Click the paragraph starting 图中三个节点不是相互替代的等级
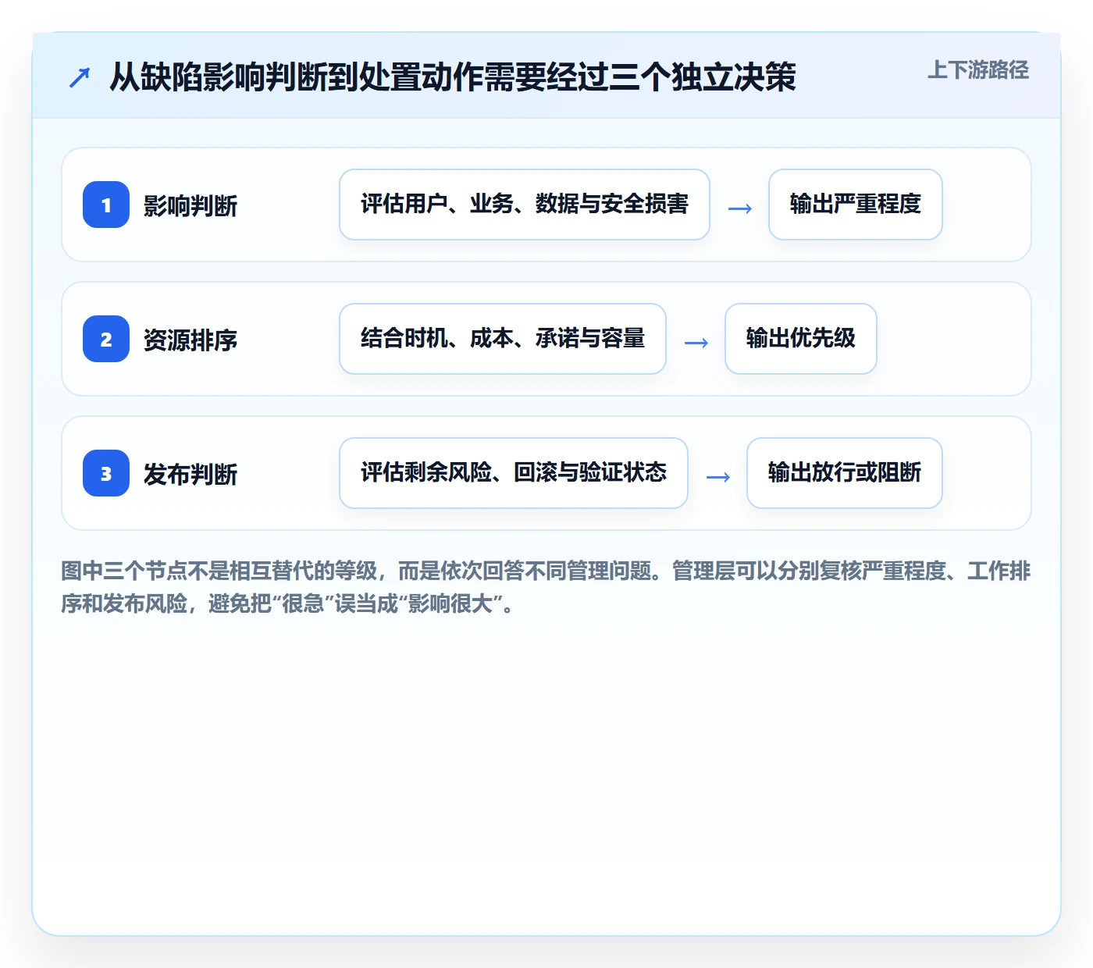Screen dimensions: 1093x968 [546, 587]
